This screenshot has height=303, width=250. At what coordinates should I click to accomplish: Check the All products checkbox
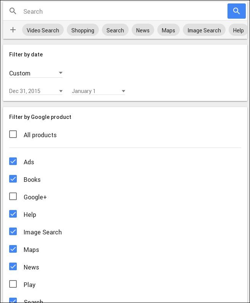(13, 134)
